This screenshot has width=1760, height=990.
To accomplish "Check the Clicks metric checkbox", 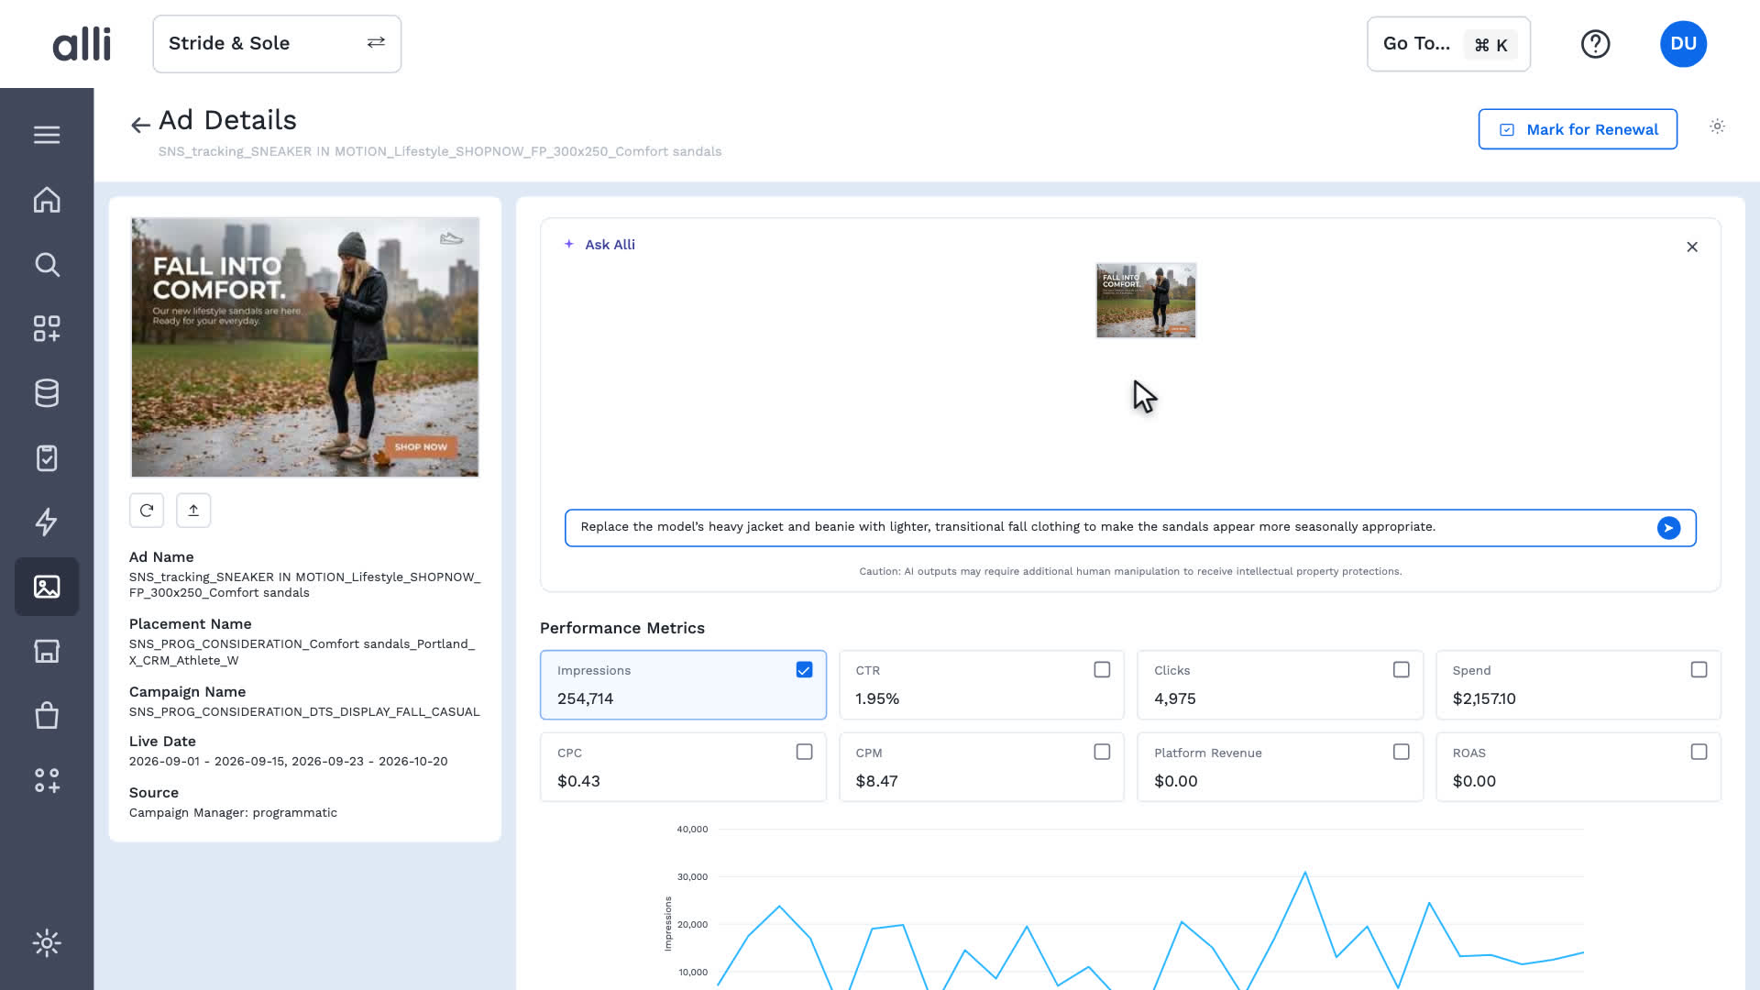I will tap(1401, 670).
